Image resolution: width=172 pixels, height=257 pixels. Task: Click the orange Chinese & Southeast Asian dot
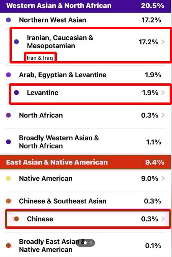[x=8, y=201]
